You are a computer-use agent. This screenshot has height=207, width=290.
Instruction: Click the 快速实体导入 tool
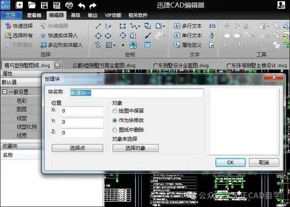coord(59,35)
